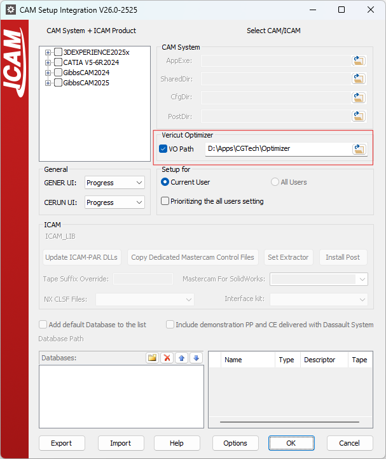Viewport: 386px width, 459px height.
Task: Browse for the SharedDir folder
Action: pos(359,79)
